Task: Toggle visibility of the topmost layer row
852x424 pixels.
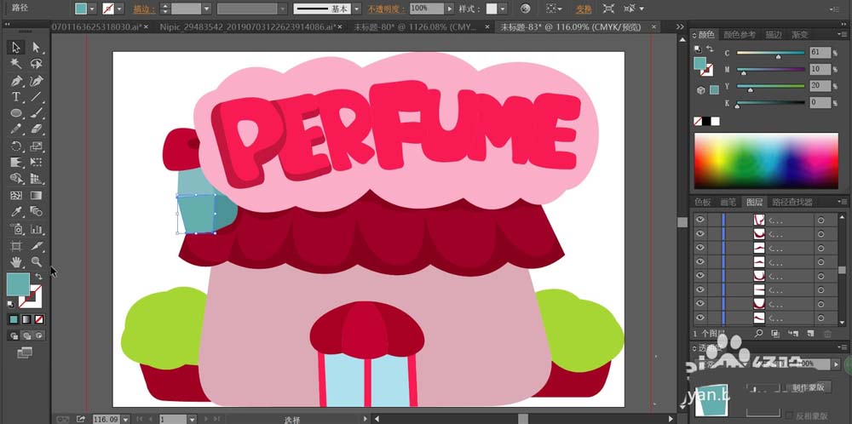Action: [700, 219]
